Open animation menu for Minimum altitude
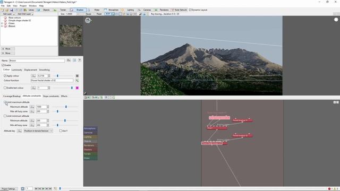Image resolution: width=340 pixels, height=191 pixels. click(x=32, y=120)
